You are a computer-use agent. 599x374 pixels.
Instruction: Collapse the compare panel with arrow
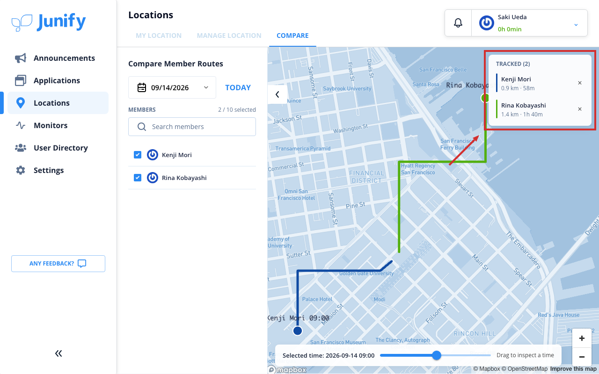point(277,94)
